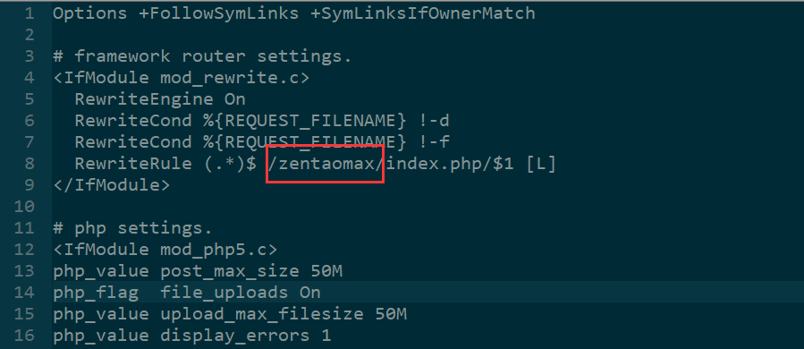The width and height of the screenshot is (804, 349).
Task: Click the [L] flag on RewriteRule
Action: (x=540, y=165)
